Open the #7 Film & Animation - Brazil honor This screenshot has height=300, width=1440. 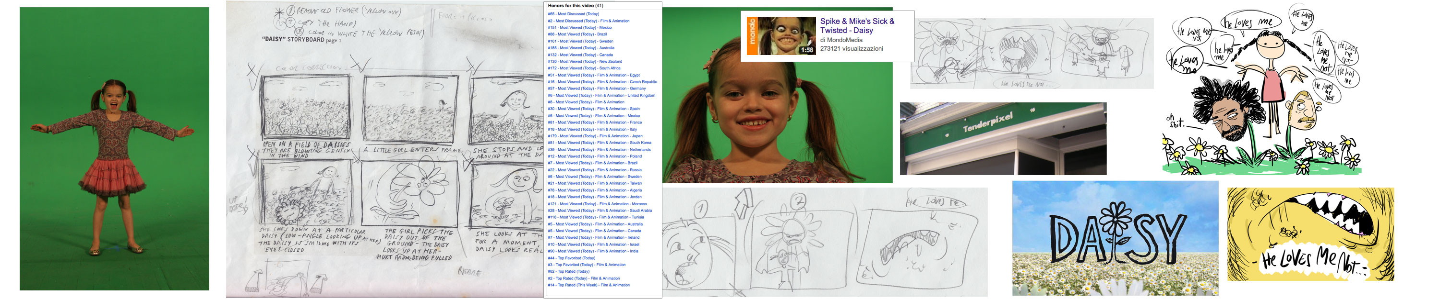[x=592, y=163]
